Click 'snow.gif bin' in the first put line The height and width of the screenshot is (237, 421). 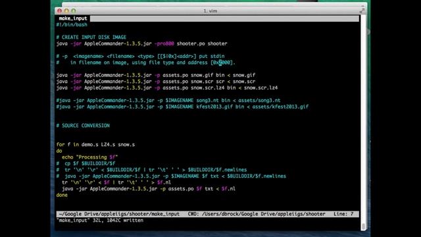coord(208,75)
